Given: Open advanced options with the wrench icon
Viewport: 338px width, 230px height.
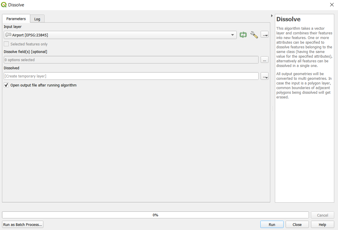Looking at the screenshot, I should (254, 35).
